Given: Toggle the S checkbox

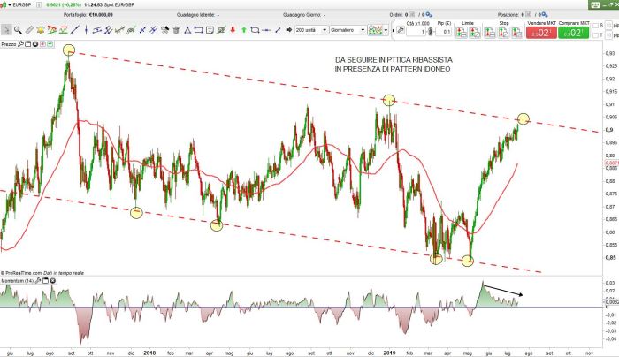Looking at the screenshot, I should [x=595, y=26].
